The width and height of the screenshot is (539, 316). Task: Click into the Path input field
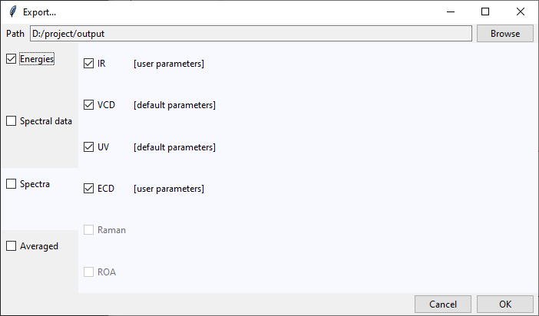click(251, 34)
